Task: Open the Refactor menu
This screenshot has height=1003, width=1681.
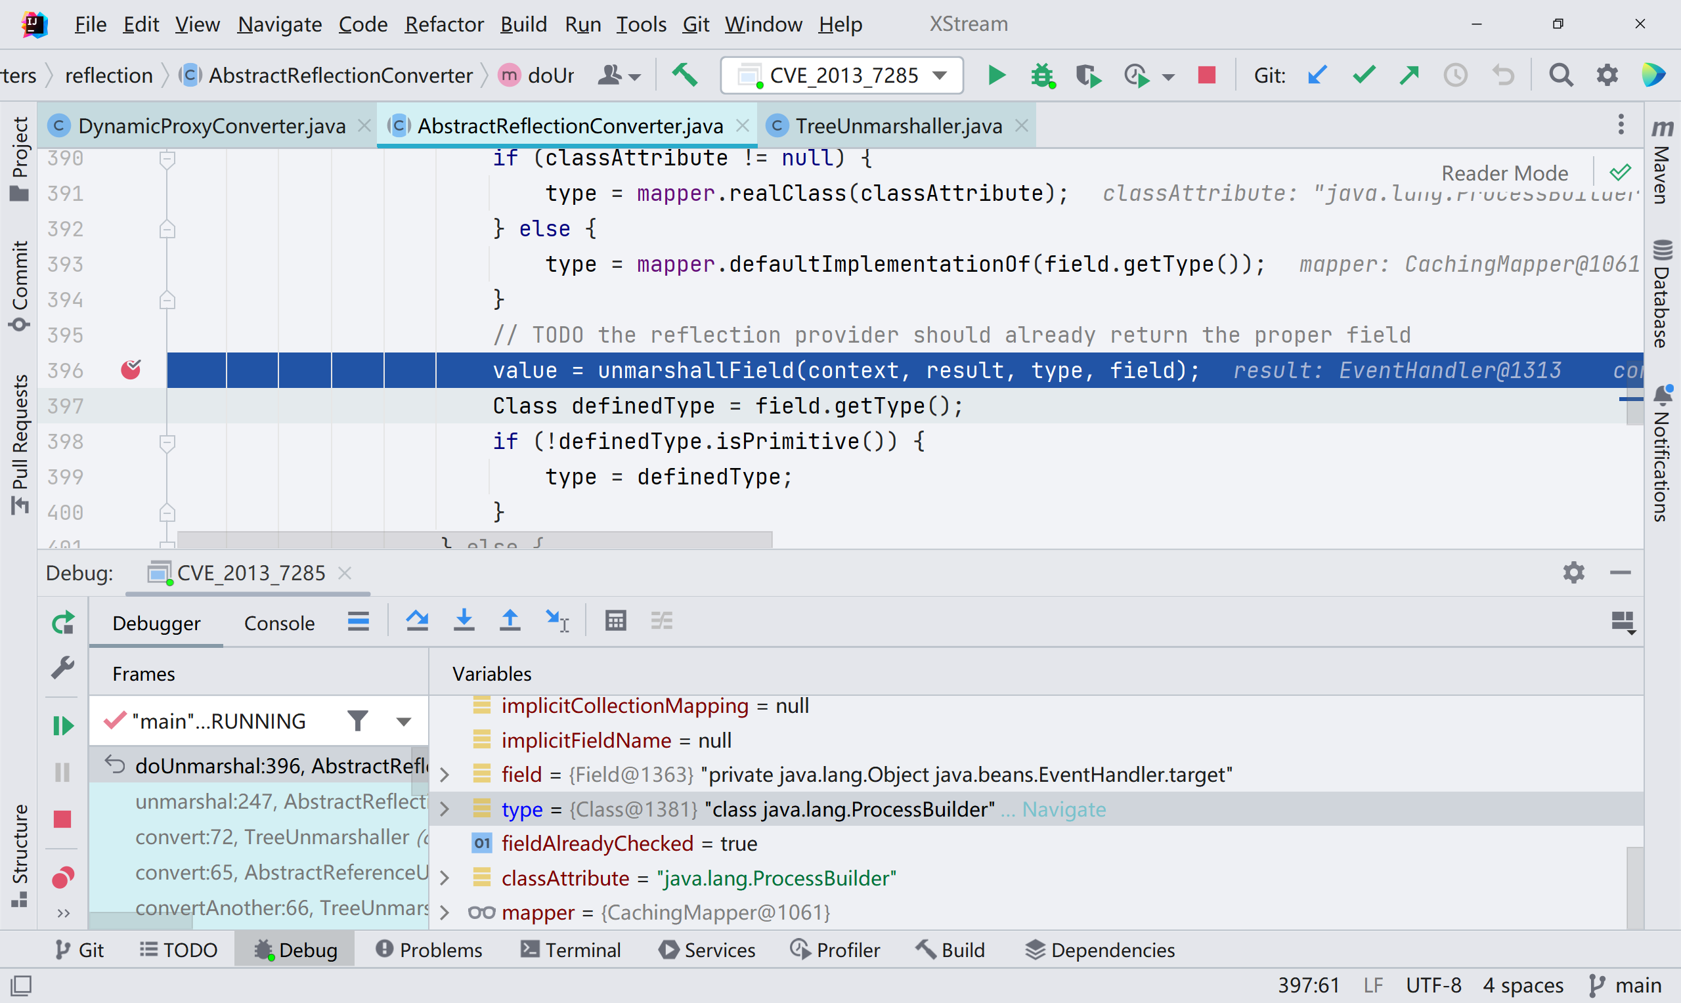Action: pos(444,24)
